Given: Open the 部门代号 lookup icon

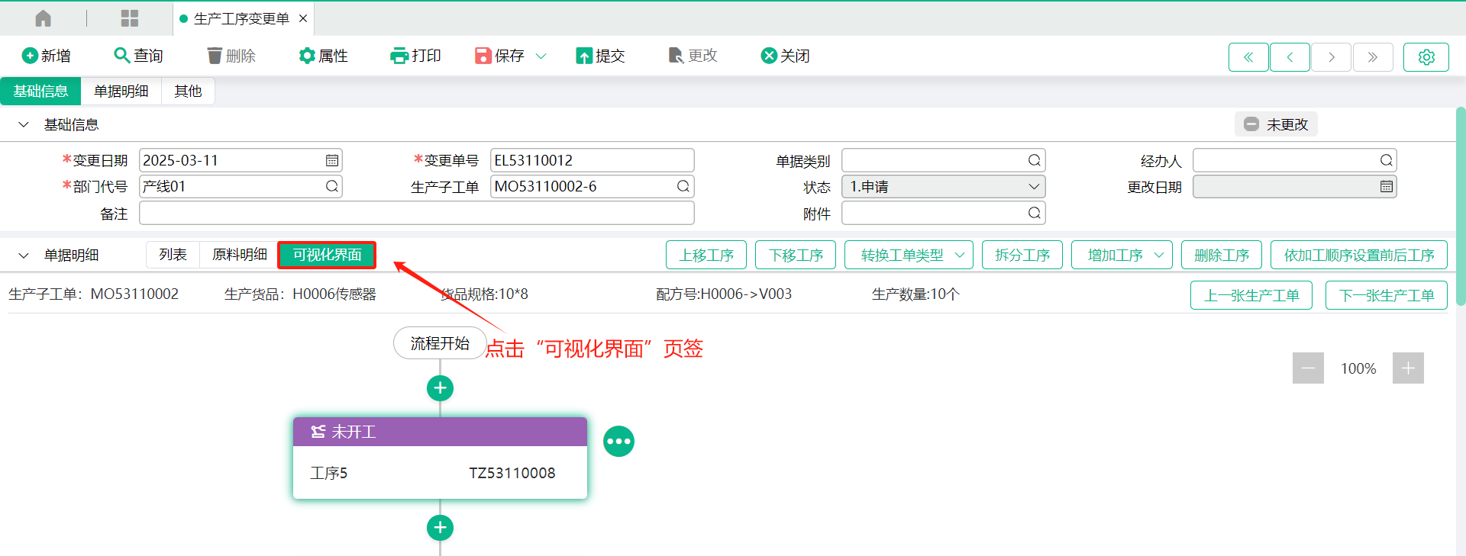Looking at the screenshot, I should point(332,186).
